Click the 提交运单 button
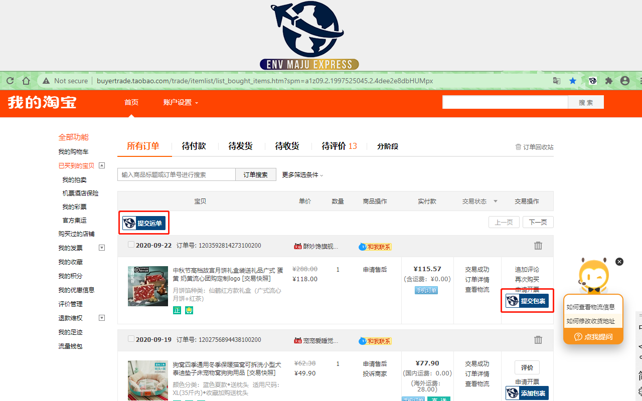This screenshot has width=642, height=401. coord(144,223)
